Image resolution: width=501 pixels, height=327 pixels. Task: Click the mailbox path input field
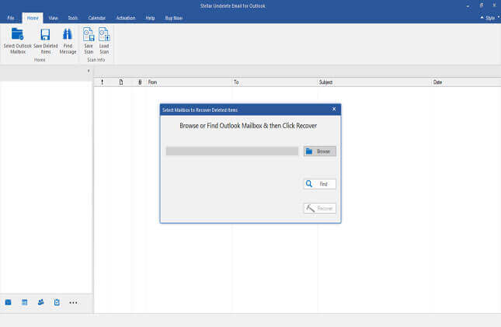point(231,151)
